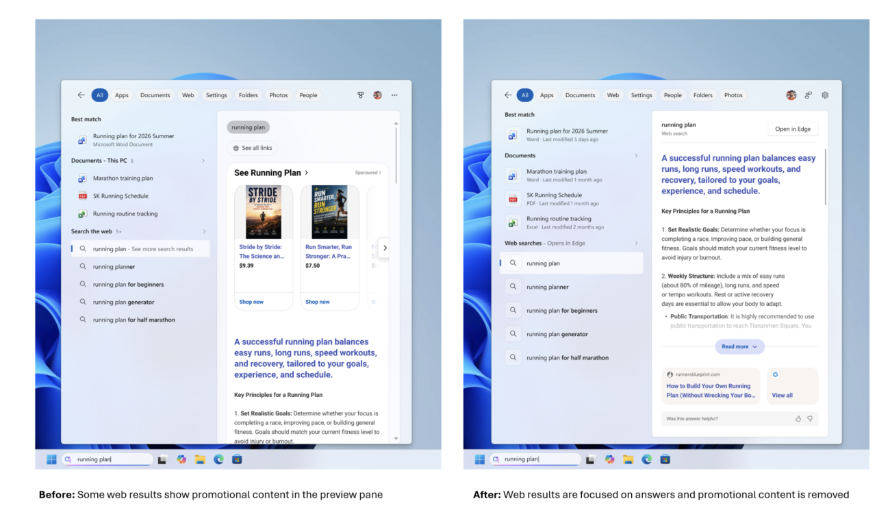Screen dimensions: 890x527
Task: Switch to Documents tab in Before panel
Action: tap(155, 95)
